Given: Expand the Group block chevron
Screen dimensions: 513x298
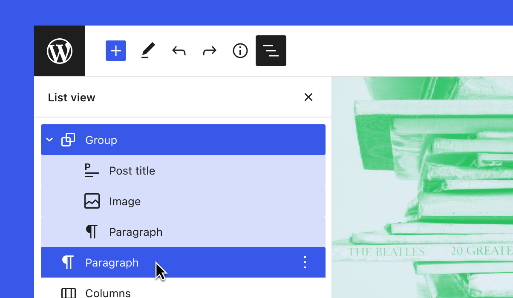Looking at the screenshot, I should [49, 140].
